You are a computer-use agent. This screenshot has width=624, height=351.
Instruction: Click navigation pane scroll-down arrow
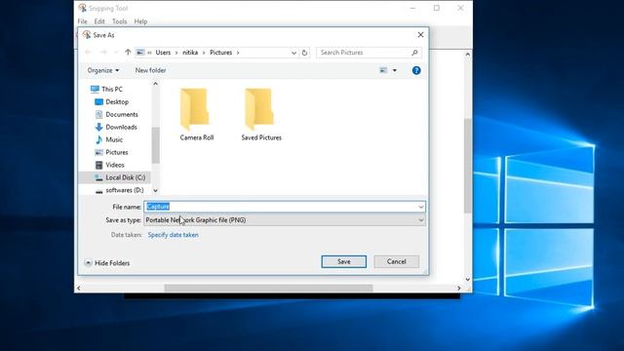[156, 191]
